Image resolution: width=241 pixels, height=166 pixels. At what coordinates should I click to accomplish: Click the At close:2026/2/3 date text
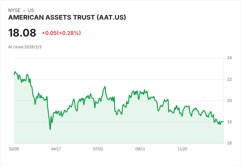25,47
